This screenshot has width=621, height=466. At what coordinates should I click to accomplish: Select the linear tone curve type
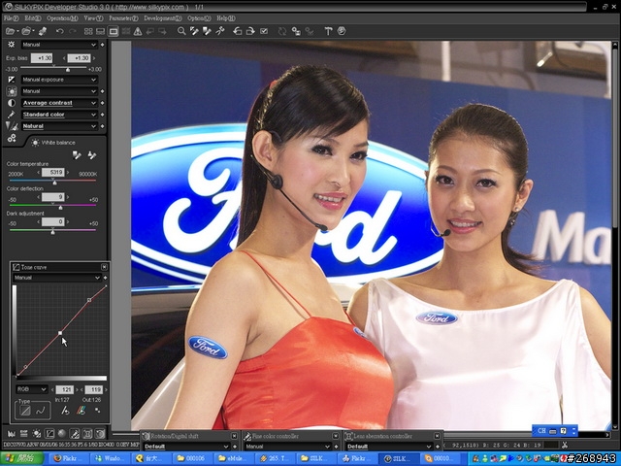[x=25, y=411]
